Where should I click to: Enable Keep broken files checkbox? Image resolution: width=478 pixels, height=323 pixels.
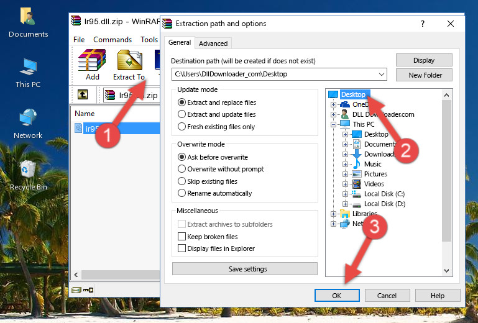pos(182,237)
